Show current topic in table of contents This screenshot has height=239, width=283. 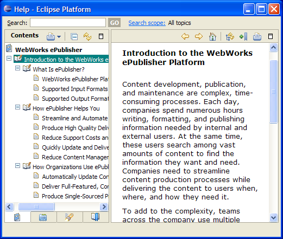tap(230, 37)
